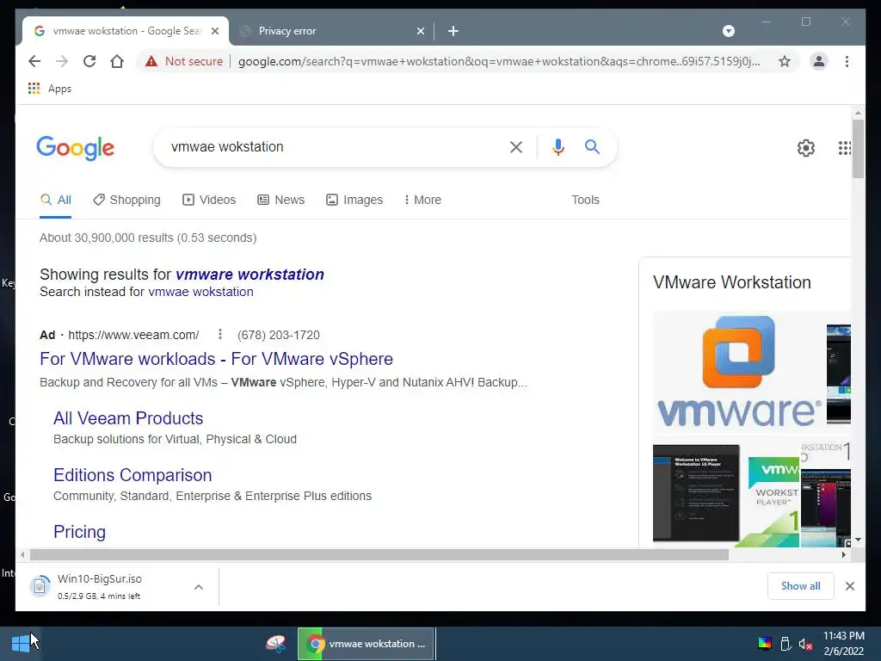This screenshot has height=661, width=881.
Task: Open the Pricing sitelink
Action: pos(79,532)
